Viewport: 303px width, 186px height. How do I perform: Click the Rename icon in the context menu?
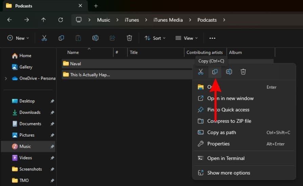click(x=229, y=72)
